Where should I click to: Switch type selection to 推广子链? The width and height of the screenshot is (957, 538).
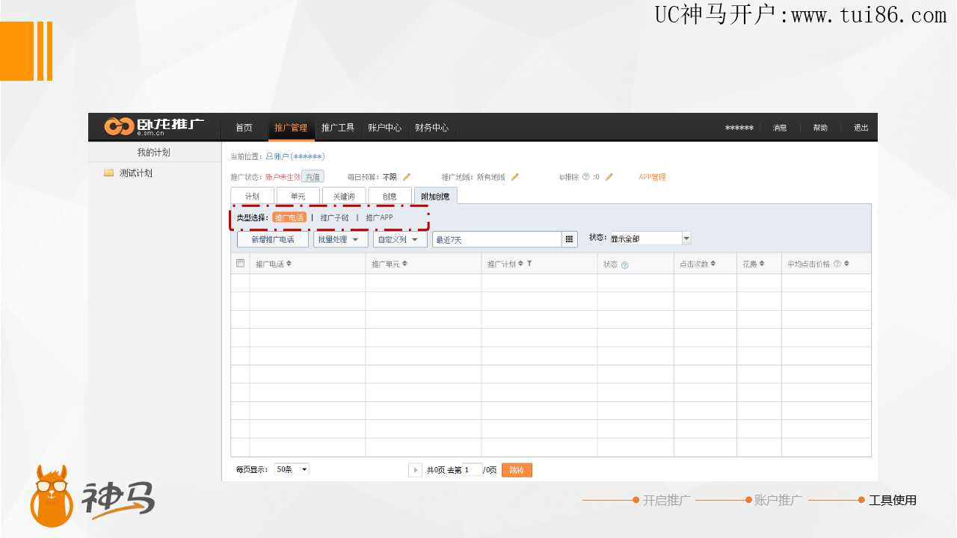click(334, 217)
